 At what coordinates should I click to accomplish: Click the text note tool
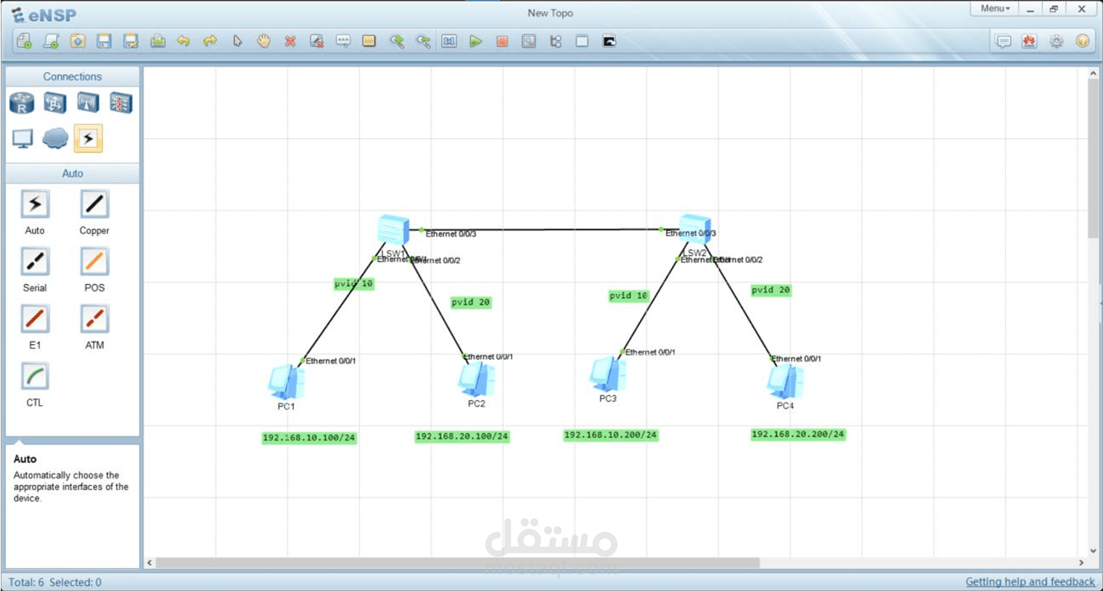(x=343, y=42)
